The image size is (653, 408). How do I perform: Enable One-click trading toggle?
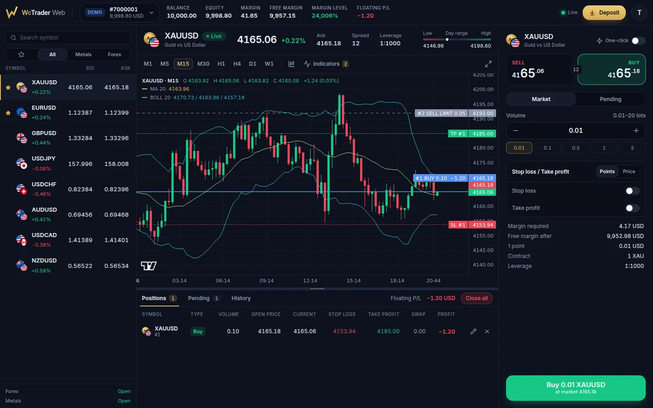[638, 41]
